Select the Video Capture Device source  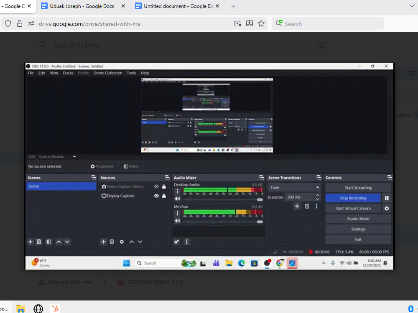(125, 187)
